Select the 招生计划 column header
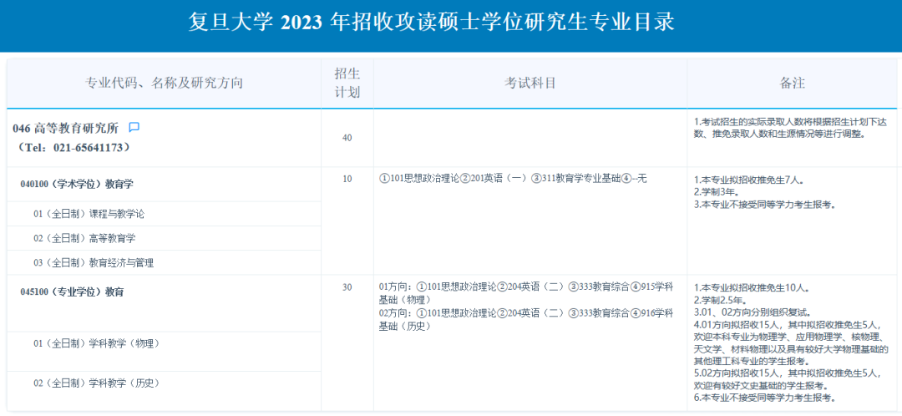This screenshot has width=902, height=416. (347, 83)
